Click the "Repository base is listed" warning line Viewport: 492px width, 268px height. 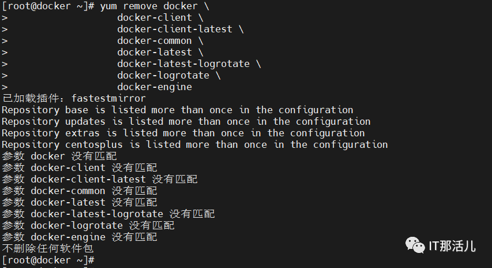177,110
